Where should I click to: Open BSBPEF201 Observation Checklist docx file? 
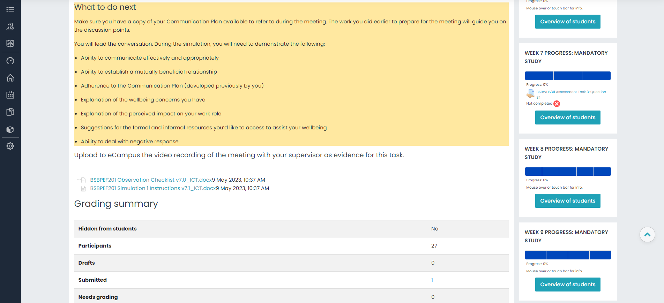pos(151,180)
